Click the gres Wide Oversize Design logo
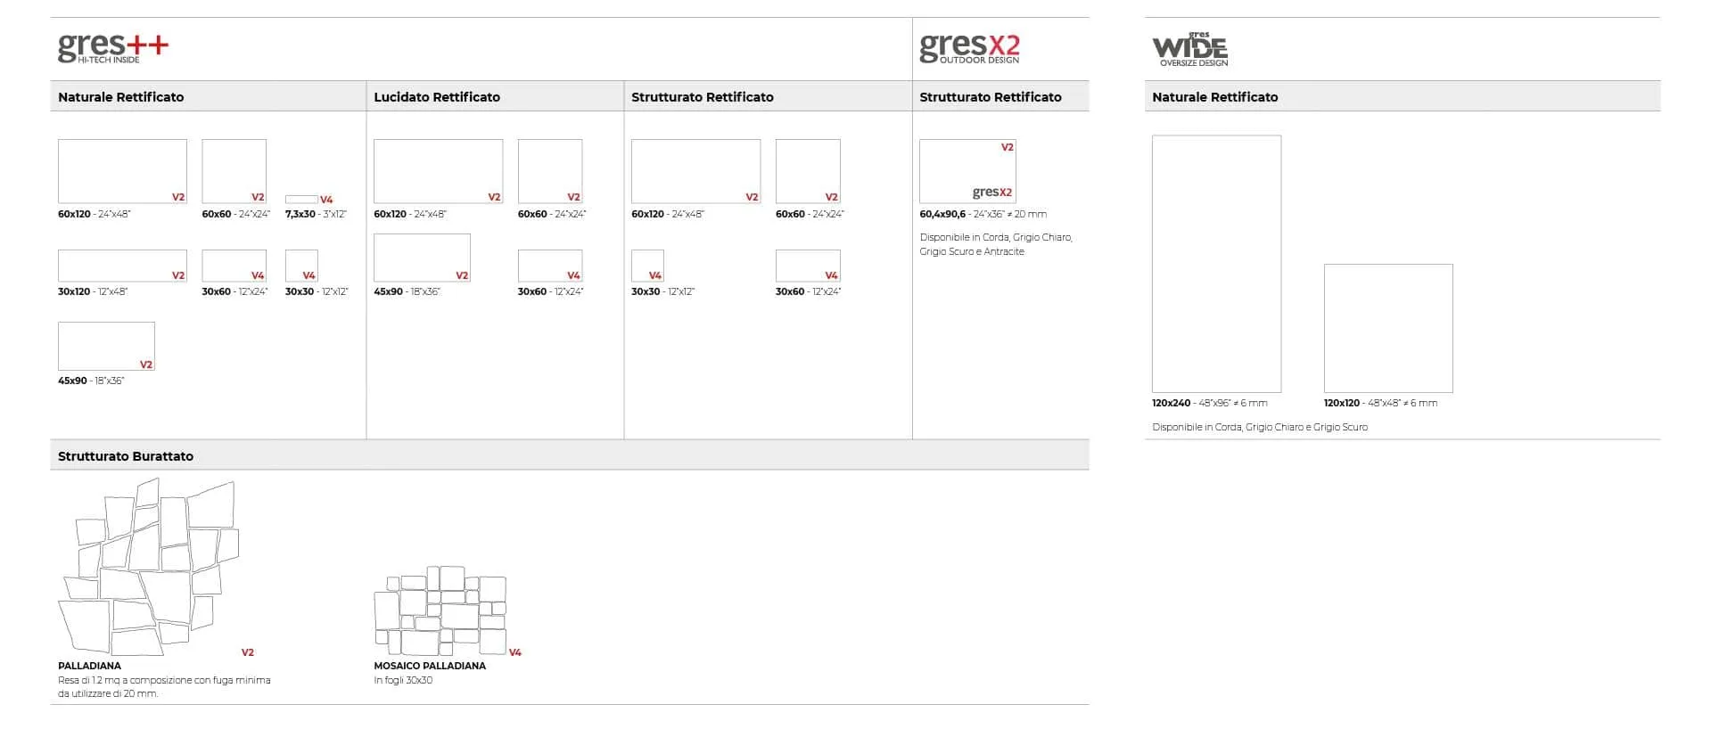 pos(1190,50)
